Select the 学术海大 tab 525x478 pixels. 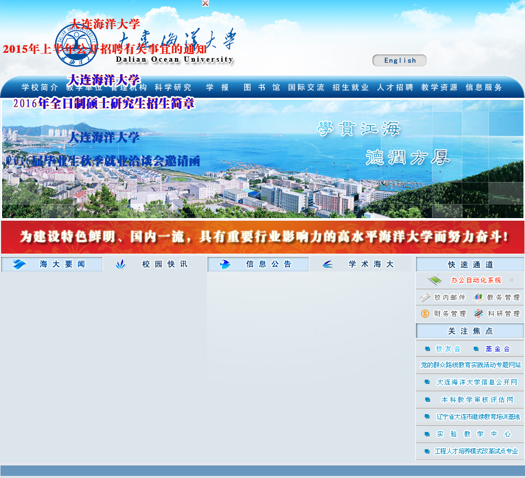(x=361, y=264)
